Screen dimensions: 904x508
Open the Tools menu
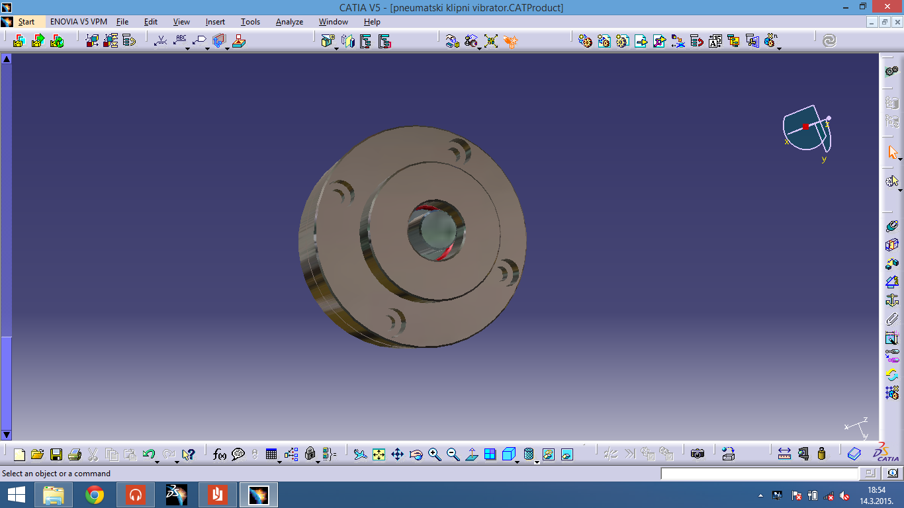250,22
